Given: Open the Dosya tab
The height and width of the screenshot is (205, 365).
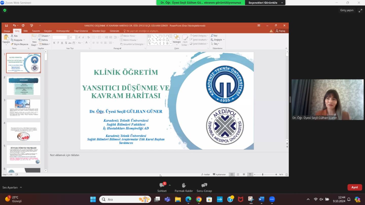Looking at the screenshot, I should coord(7,31).
